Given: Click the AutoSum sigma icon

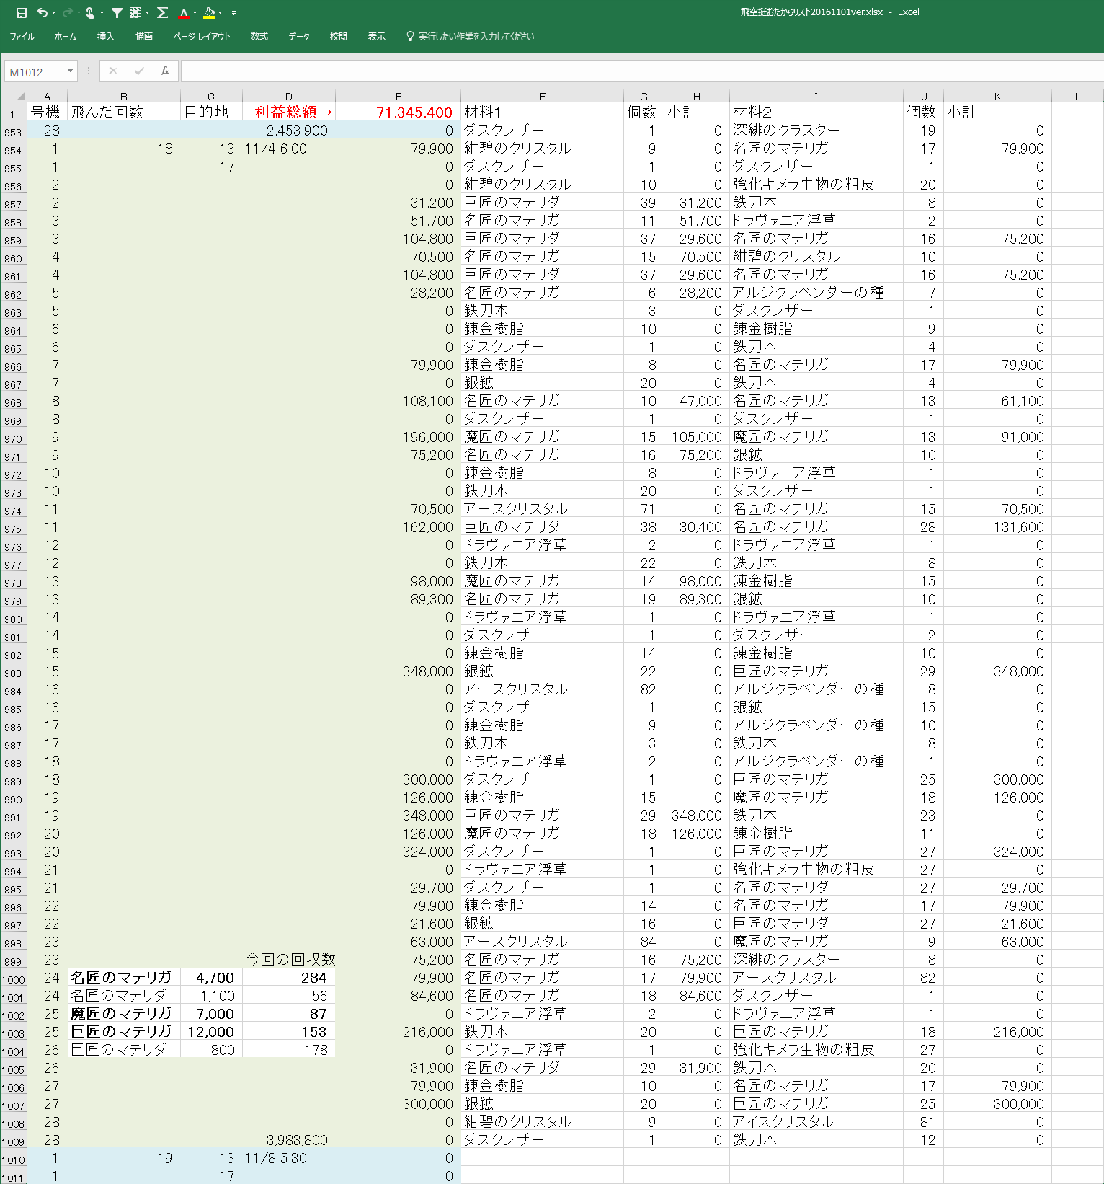Looking at the screenshot, I should click(x=163, y=12).
